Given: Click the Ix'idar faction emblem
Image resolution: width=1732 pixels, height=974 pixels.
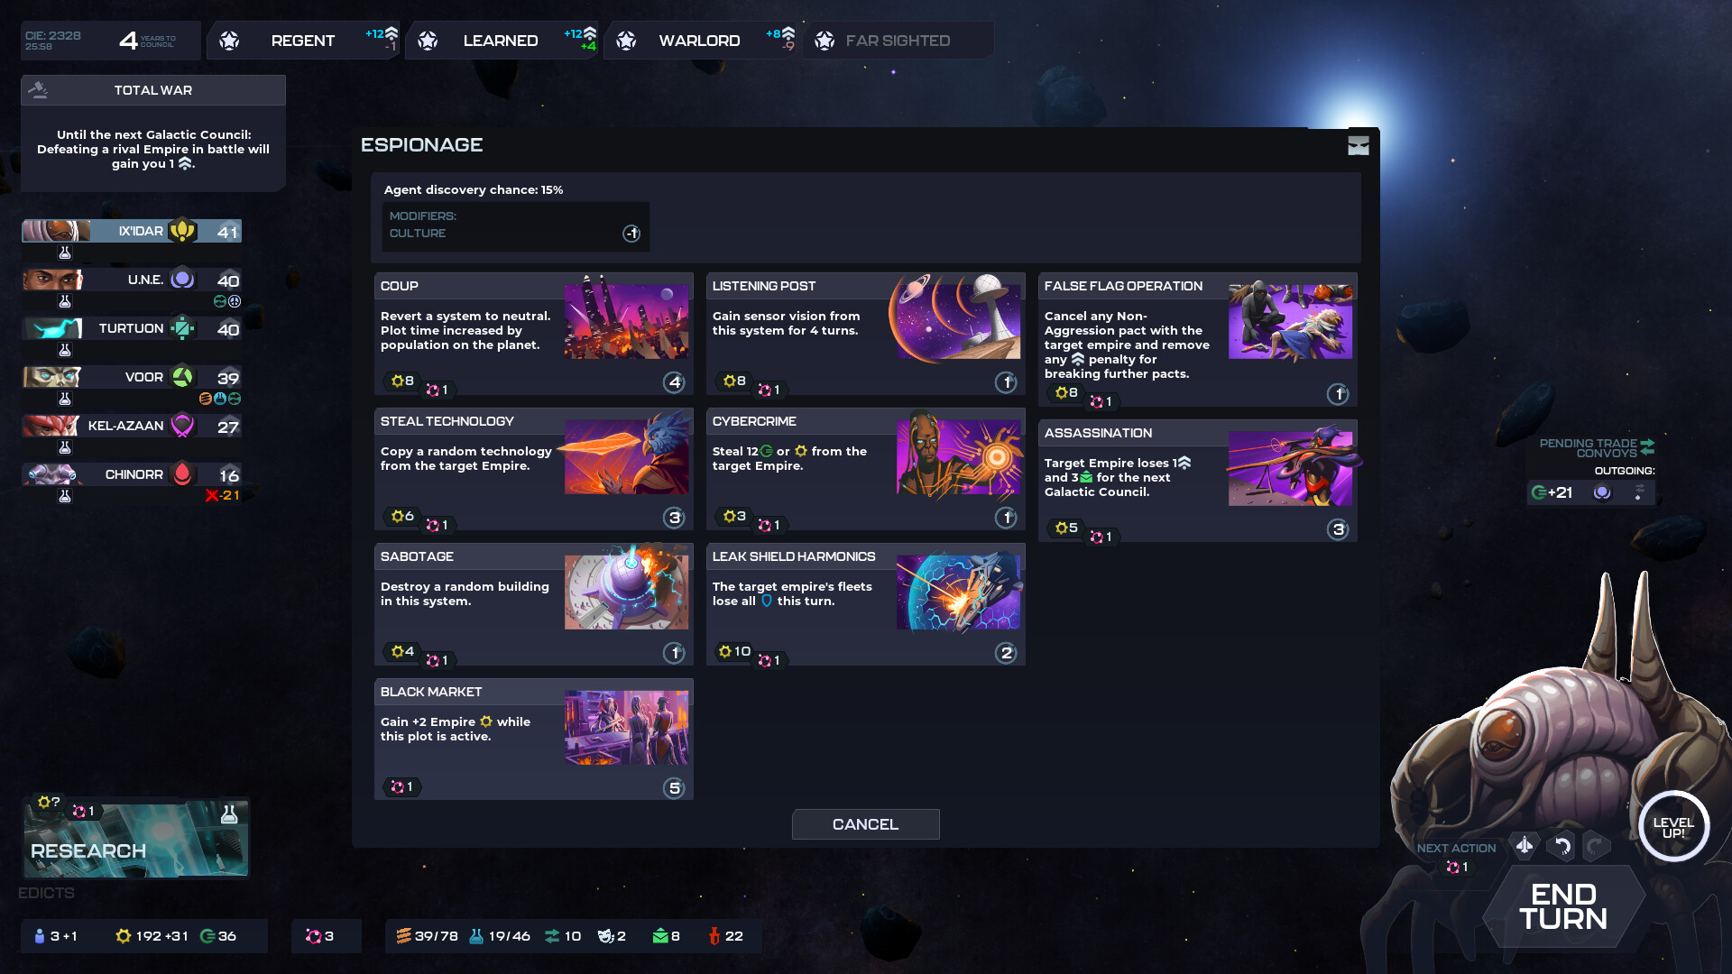Looking at the screenshot, I should click(184, 231).
